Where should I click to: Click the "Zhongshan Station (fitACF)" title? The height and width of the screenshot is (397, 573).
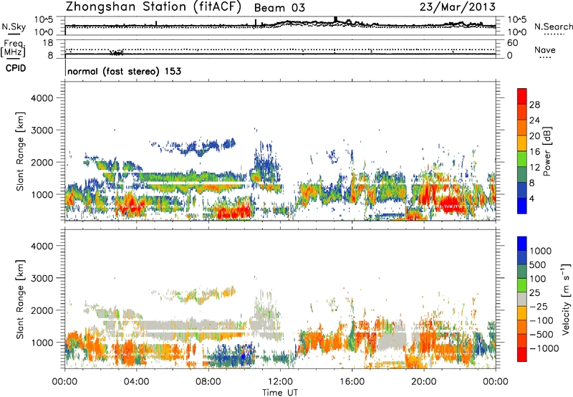pos(153,7)
